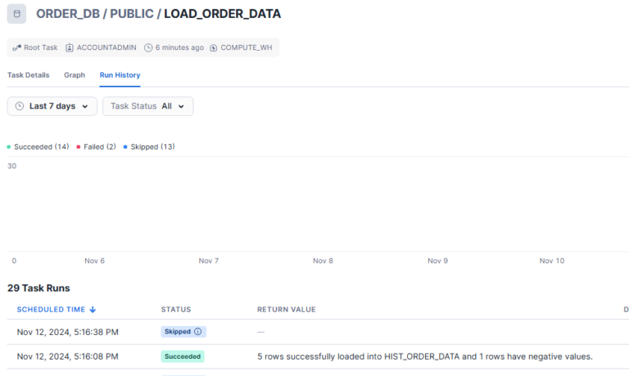Sort by the Status column header

coord(176,310)
